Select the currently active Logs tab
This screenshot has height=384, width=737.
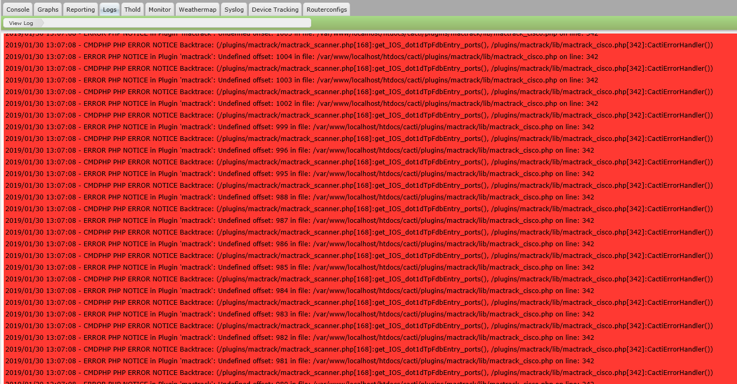point(109,9)
